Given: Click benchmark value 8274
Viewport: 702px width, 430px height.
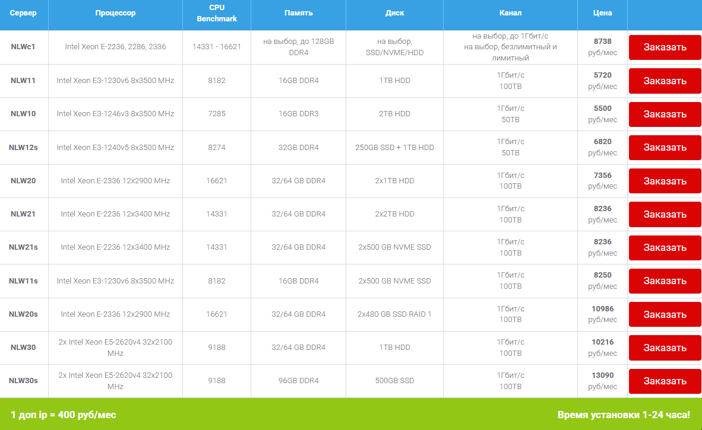Looking at the screenshot, I should 217,148.
